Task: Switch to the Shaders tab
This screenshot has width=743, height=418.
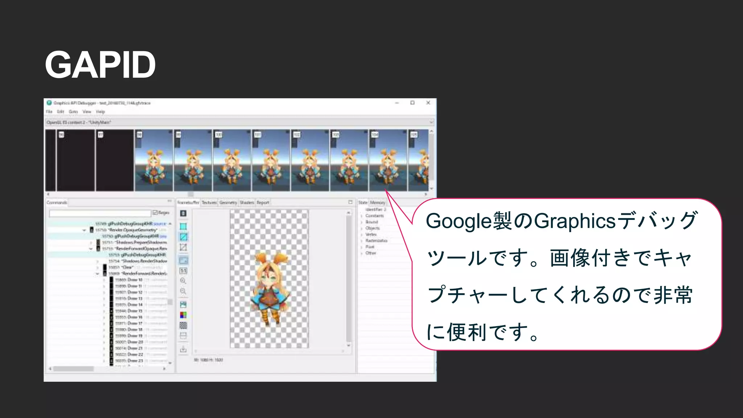Action: 247,202
